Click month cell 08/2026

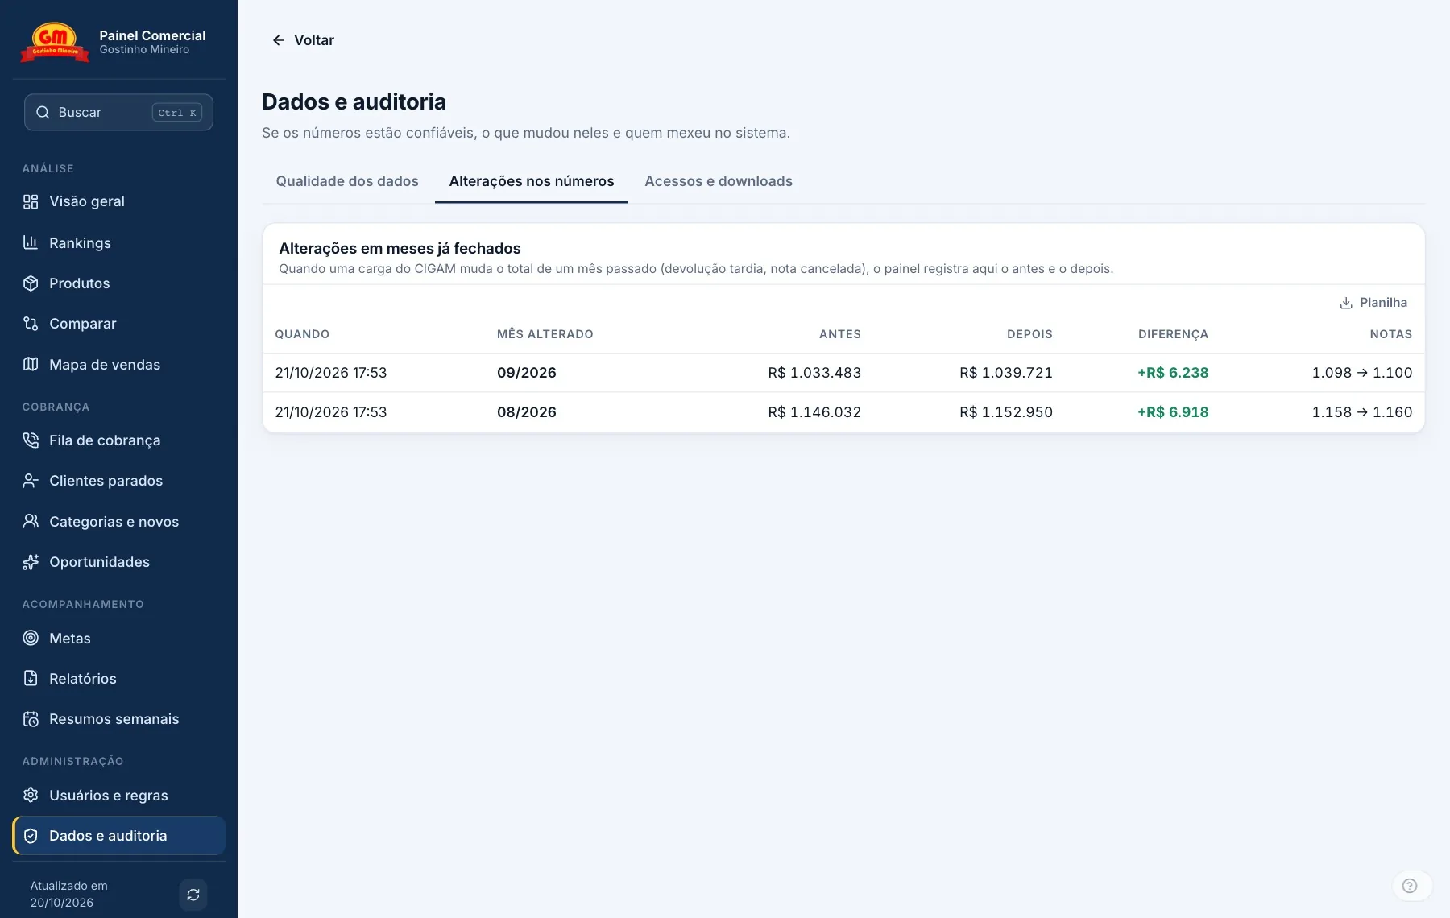coord(527,412)
